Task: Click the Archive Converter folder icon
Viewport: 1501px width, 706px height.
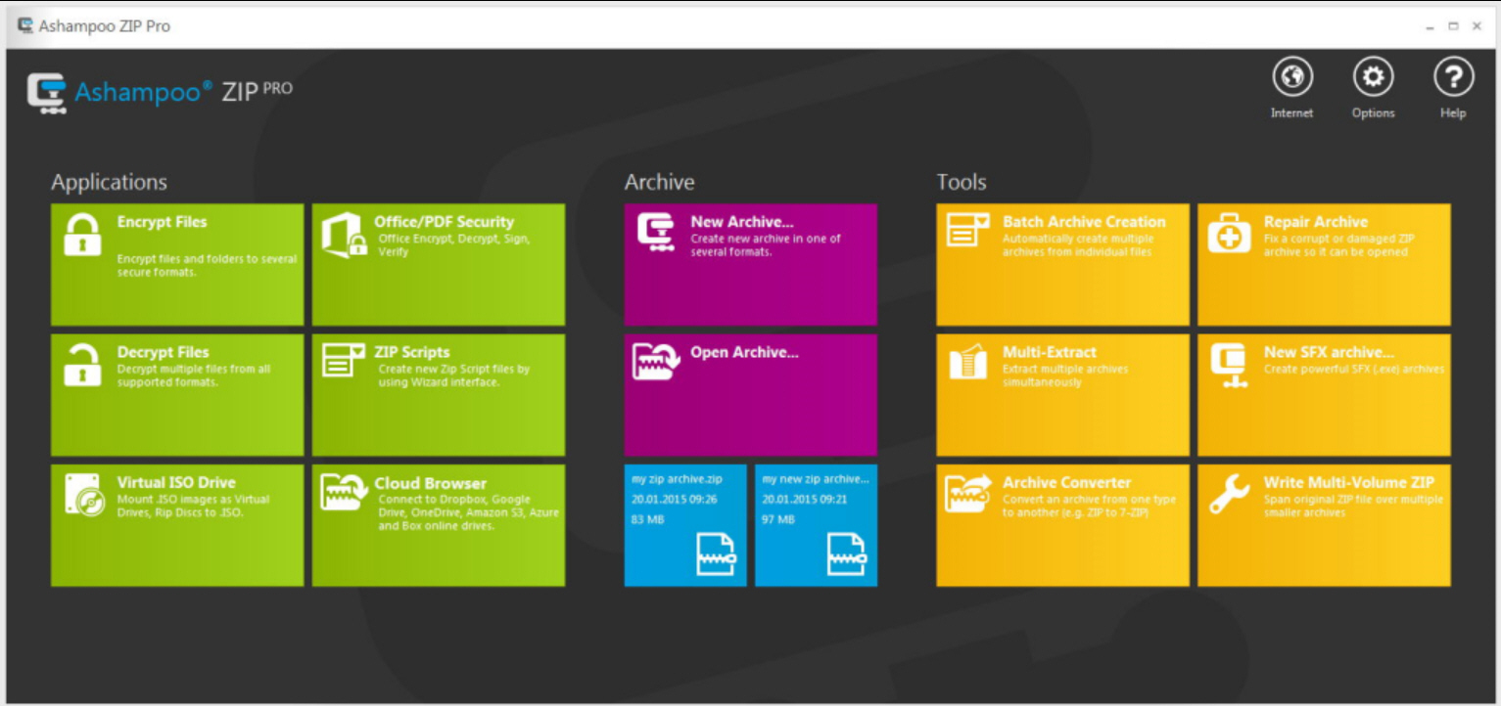Action: [968, 493]
